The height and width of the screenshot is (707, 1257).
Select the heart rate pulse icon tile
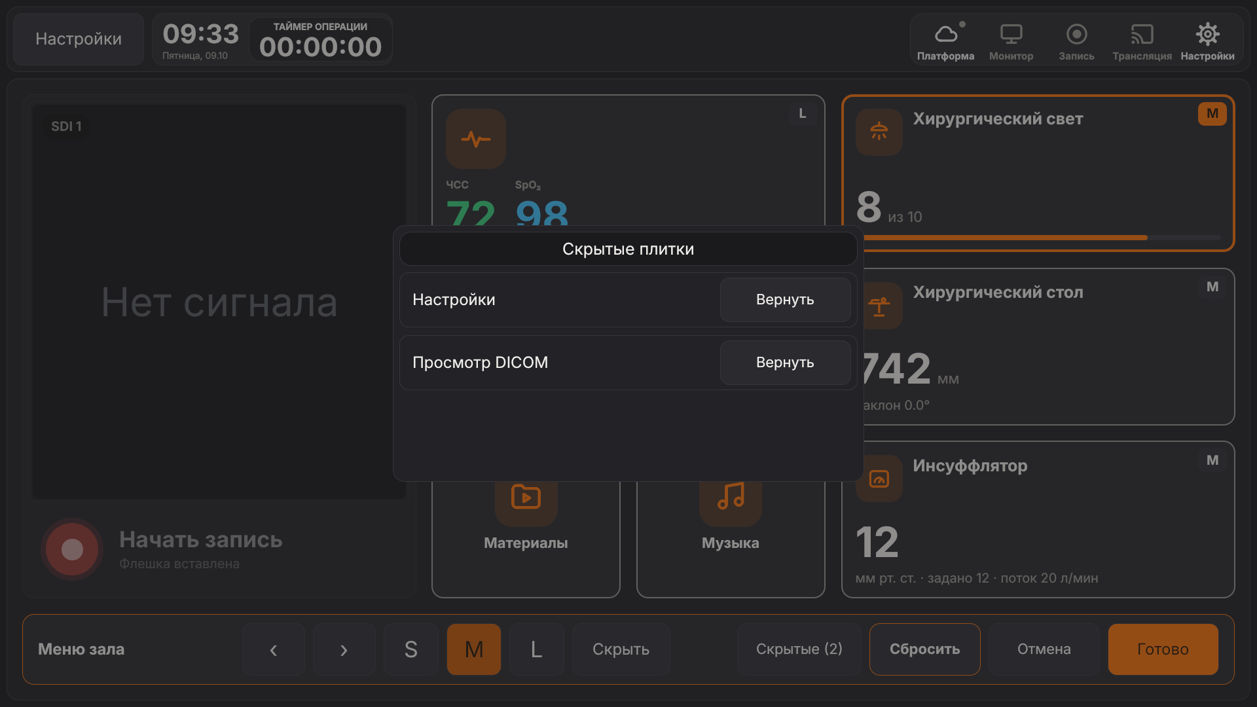(x=476, y=139)
